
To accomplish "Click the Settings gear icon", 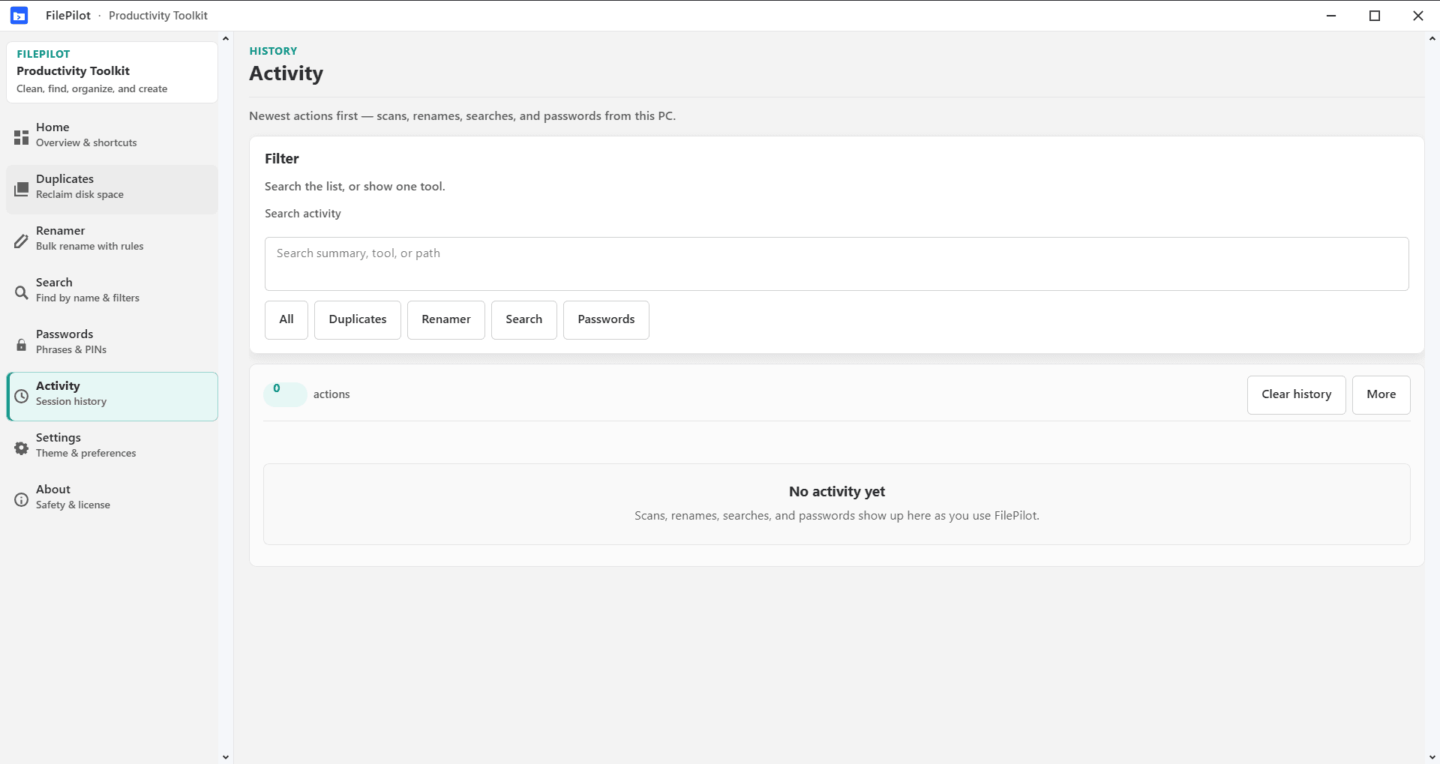I will click(21, 448).
